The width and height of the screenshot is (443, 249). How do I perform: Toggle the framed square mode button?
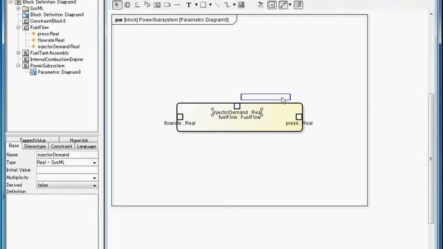coord(272,5)
